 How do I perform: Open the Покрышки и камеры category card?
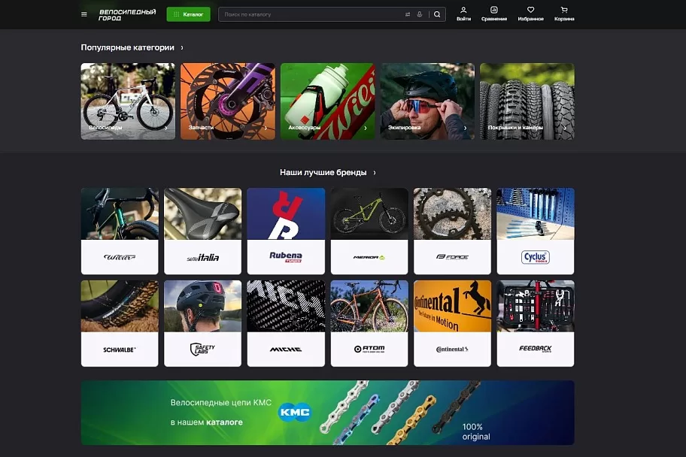pos(527,101)
